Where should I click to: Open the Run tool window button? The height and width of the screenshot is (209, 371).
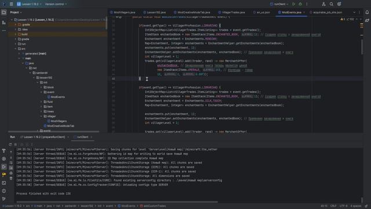tap(4, 167)
